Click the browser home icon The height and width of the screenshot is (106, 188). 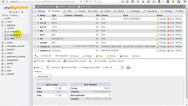143,2
